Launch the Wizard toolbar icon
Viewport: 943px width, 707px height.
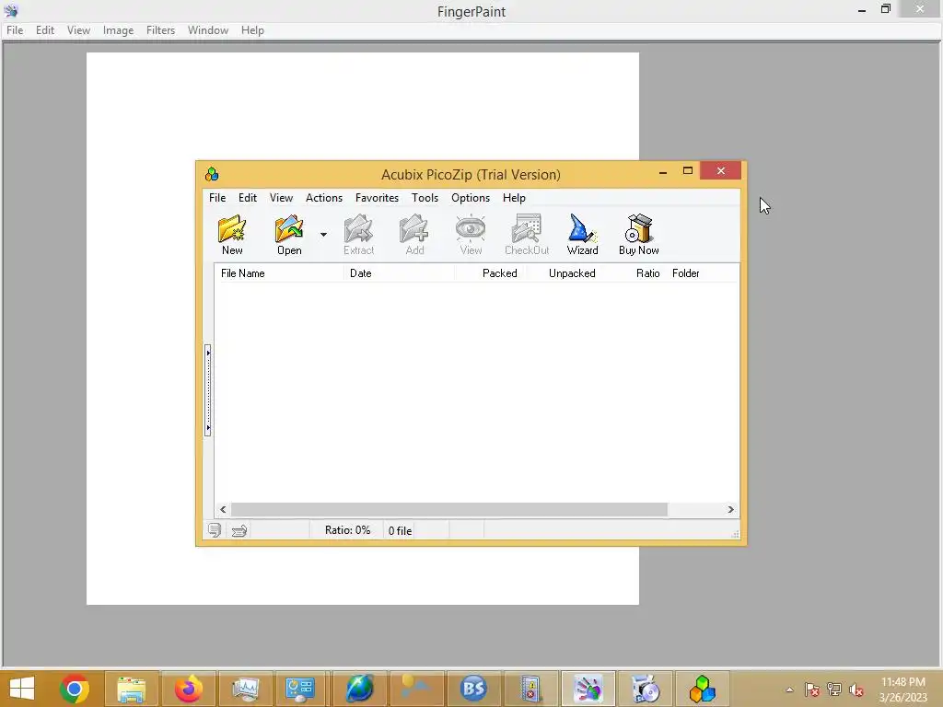582,235
